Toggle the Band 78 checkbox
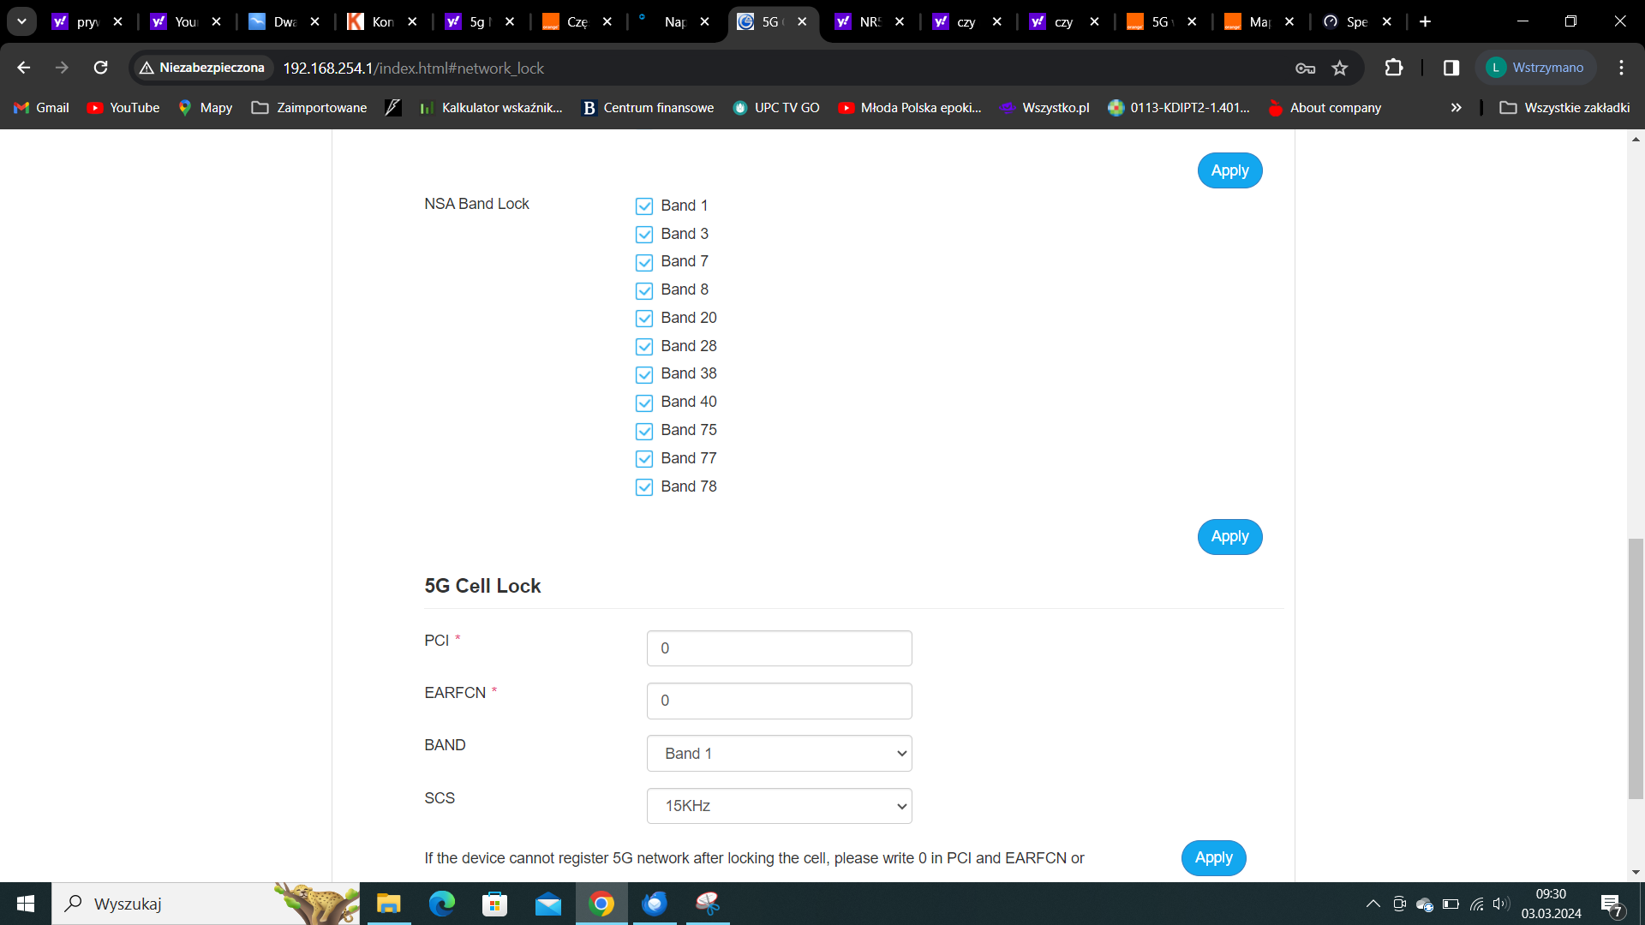Image resolution: width=1645 pixels, height=925 pixels. pyautogui.click(x=644, y=487)
